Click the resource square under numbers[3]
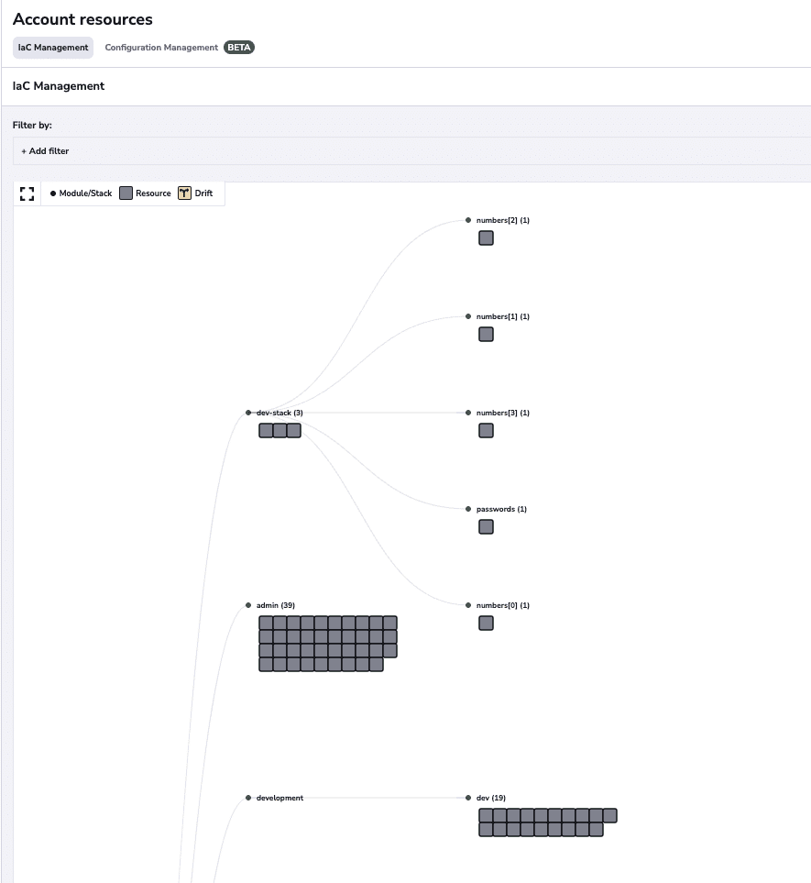The width and height of the screenshot is (811, 883). tap(487, 431)
